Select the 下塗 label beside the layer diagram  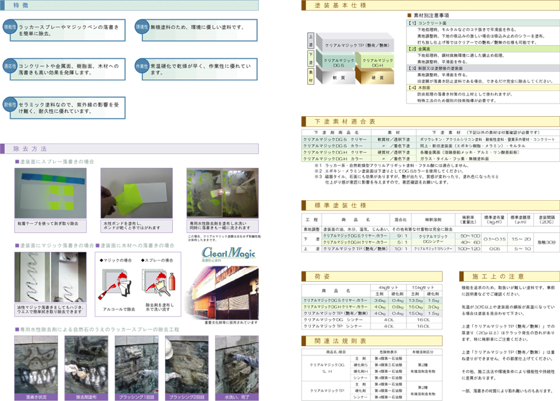pyautogui.click(x=310, y=58)
